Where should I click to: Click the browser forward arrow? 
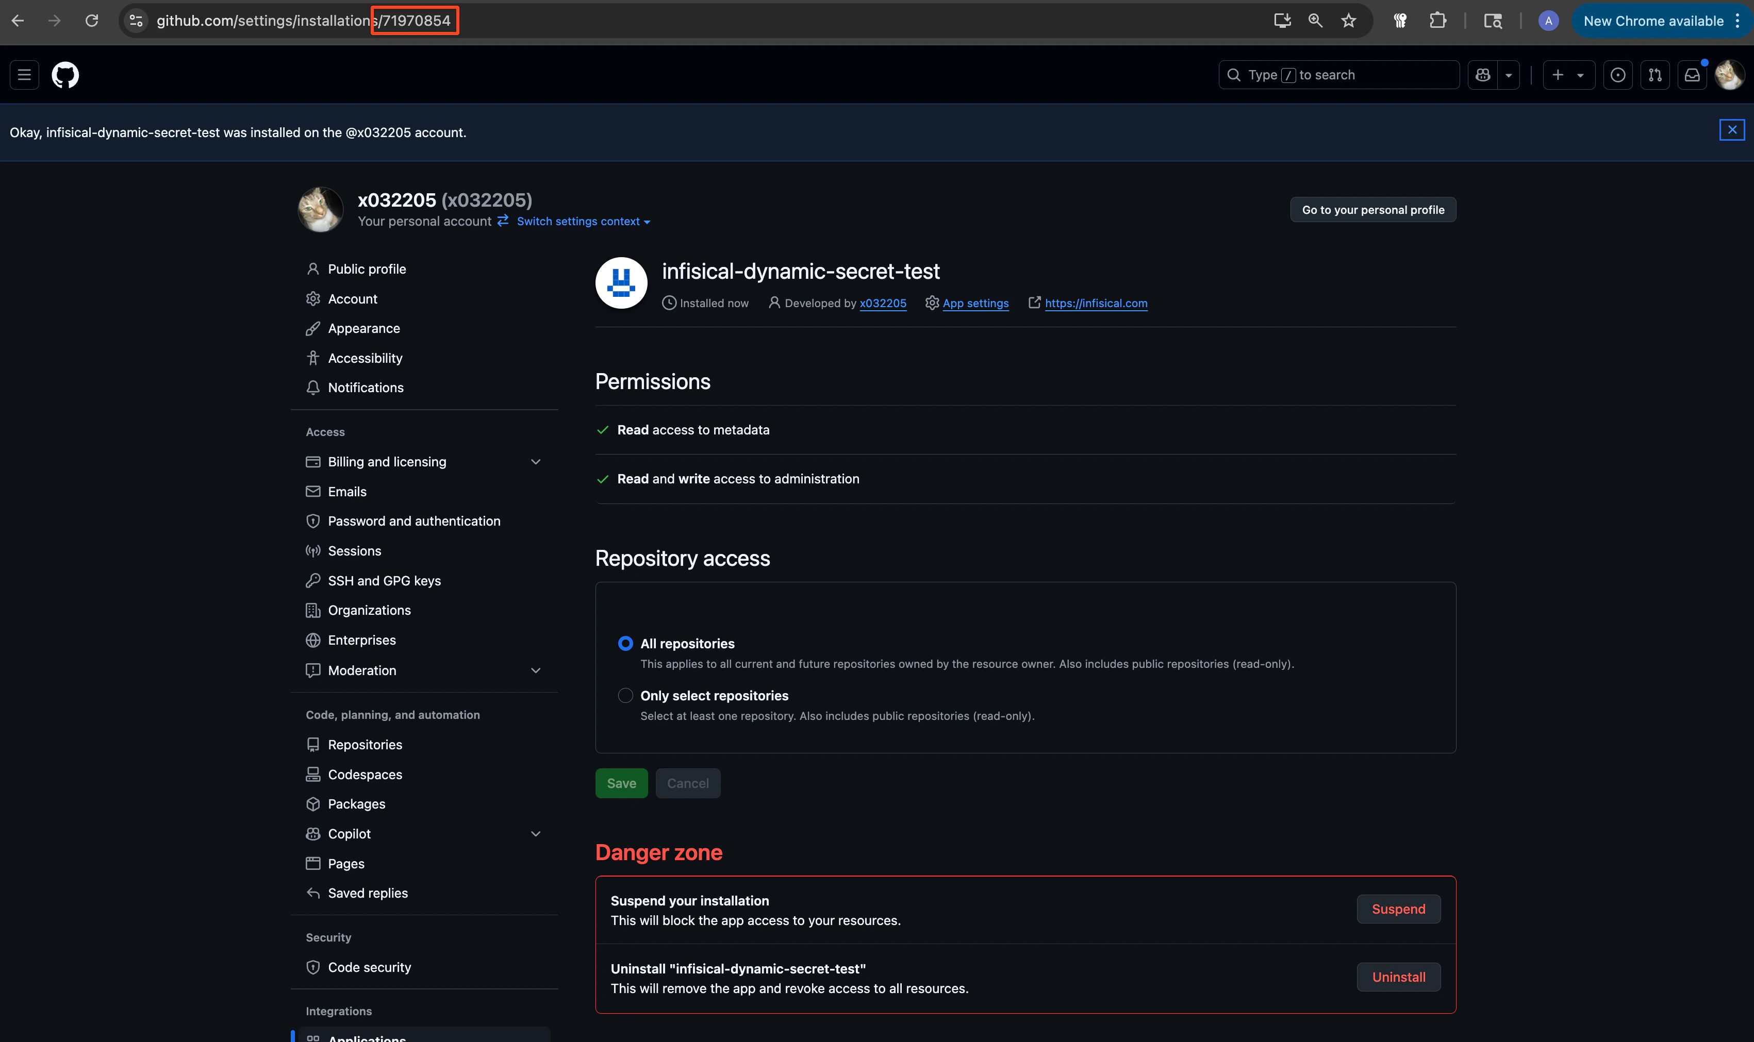54,21
